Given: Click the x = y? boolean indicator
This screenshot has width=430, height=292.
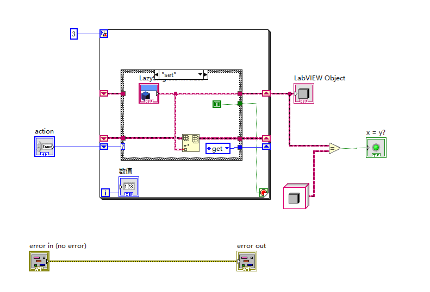Looking at the screenshot, I should pyautogui.click(x=376, y=148).
